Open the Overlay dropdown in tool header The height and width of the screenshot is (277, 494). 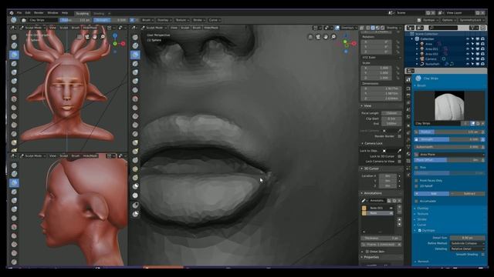pyautogui.click(x=164, y=20)
